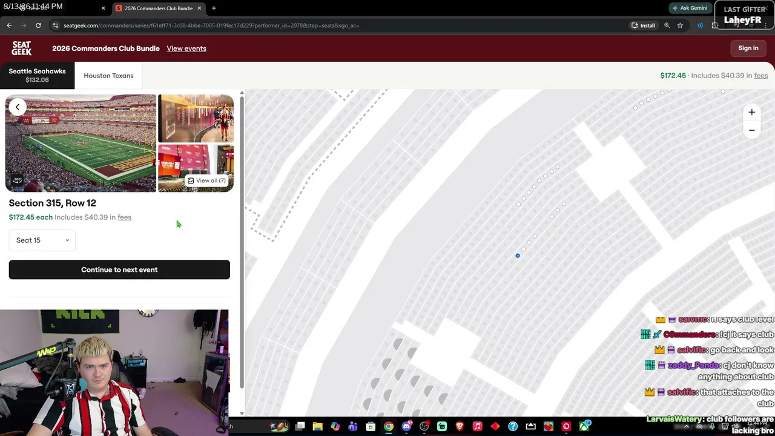Open the club concourse thumbnail photo

pyautogui.click(x=196, y=118)
